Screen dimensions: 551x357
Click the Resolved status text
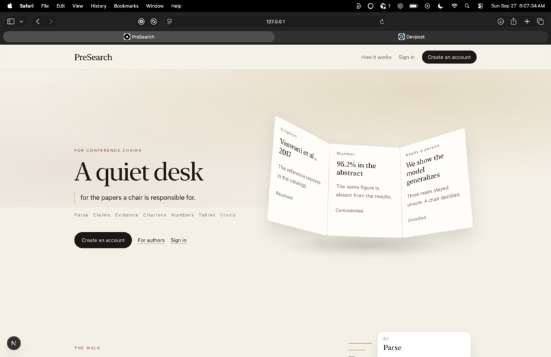tap(284, 195)
